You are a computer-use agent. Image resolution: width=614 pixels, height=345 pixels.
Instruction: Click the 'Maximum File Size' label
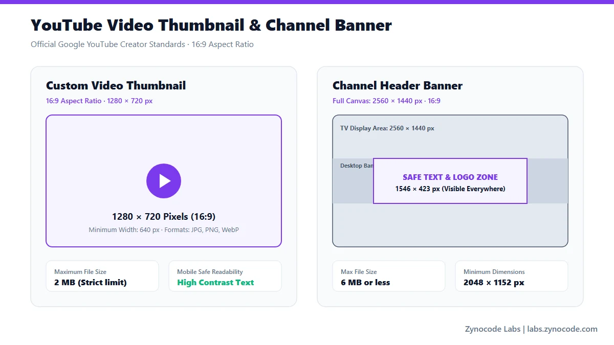(80, 272)
